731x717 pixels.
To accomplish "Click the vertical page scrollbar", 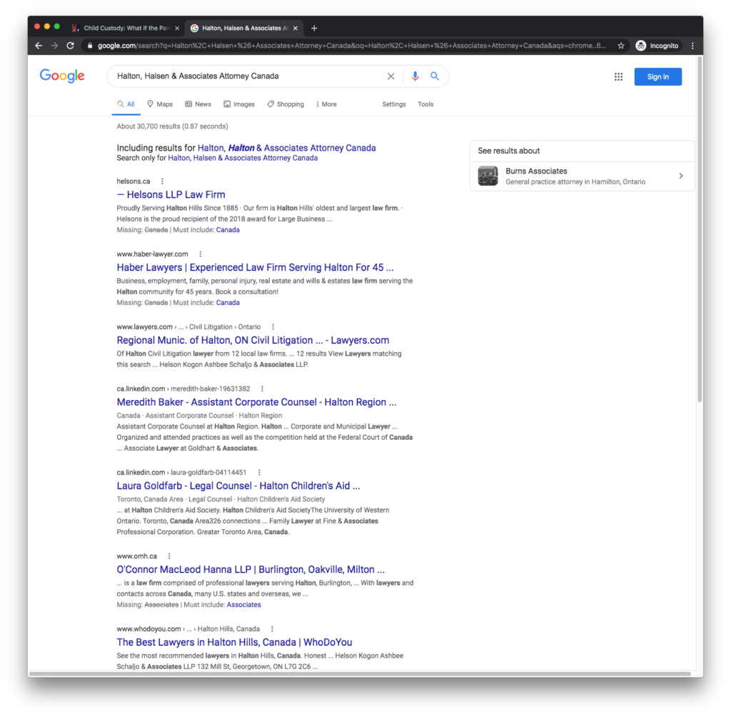I will 700,229.
